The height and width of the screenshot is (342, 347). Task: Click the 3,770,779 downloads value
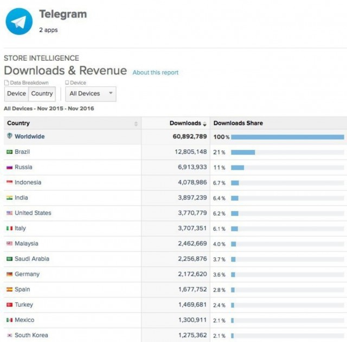pos(192,213)
